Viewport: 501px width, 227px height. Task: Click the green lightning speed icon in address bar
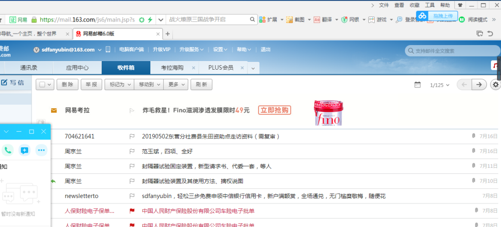(x=150, y=20)
